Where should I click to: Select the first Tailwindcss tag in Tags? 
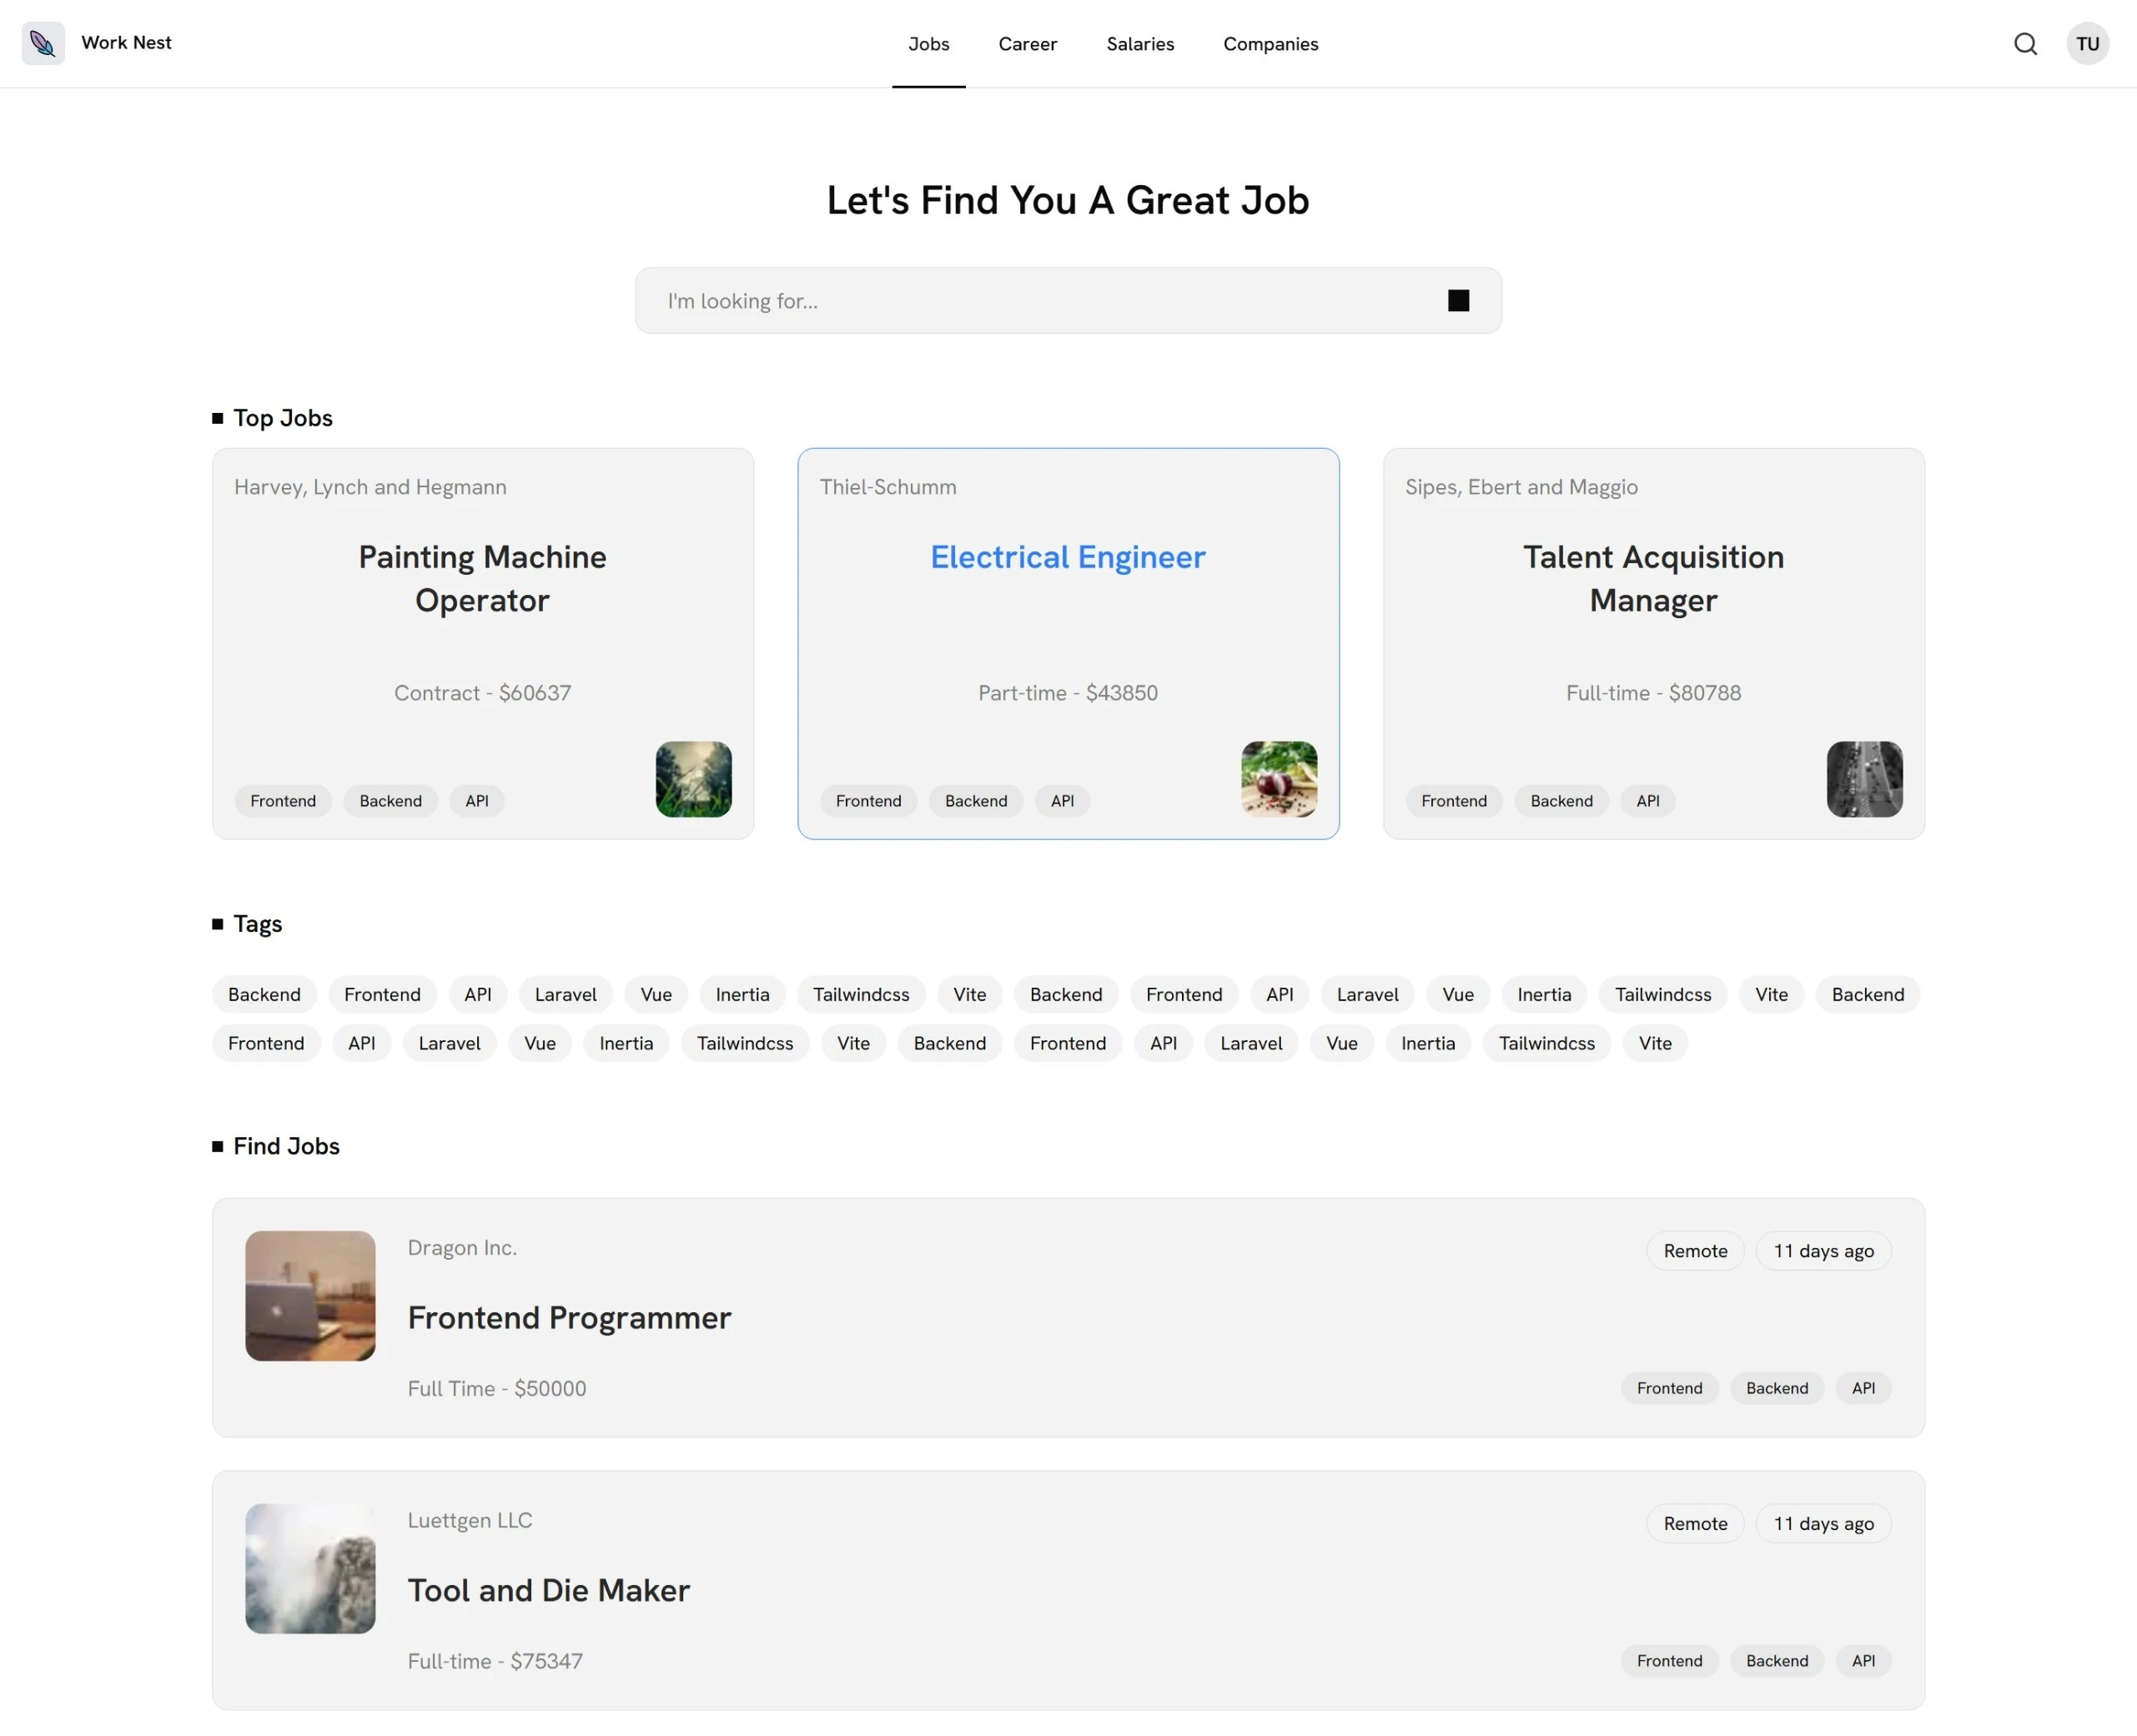860,994
